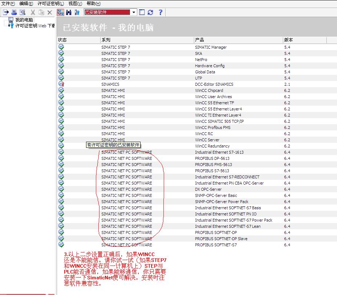This screenshot has height=295, width=337.
Task: Select Industrial Ethernet SOFTNET-S7 Basis entry
Action: pyautogui.click(x=228, y=208)
